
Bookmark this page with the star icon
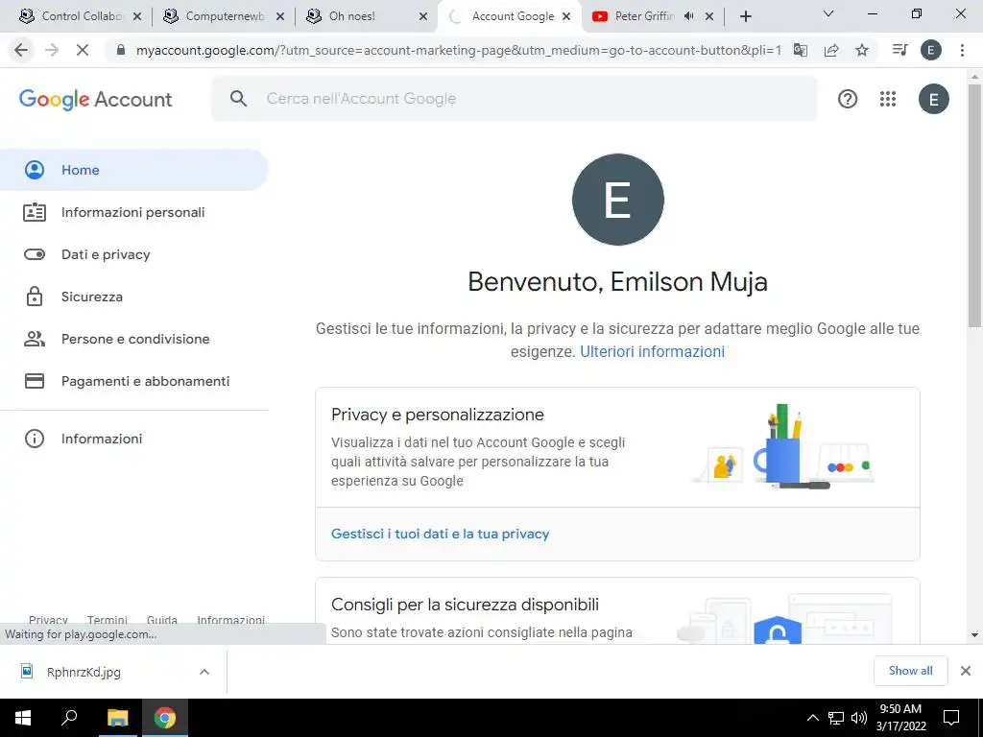(862, 50)
